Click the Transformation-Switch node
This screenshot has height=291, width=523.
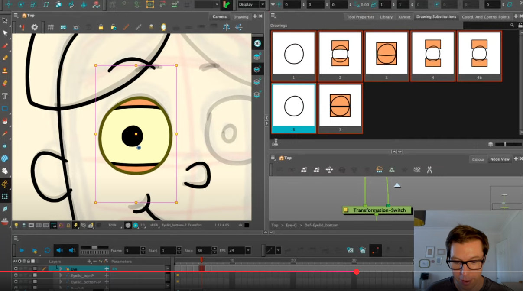coord(377,210)
